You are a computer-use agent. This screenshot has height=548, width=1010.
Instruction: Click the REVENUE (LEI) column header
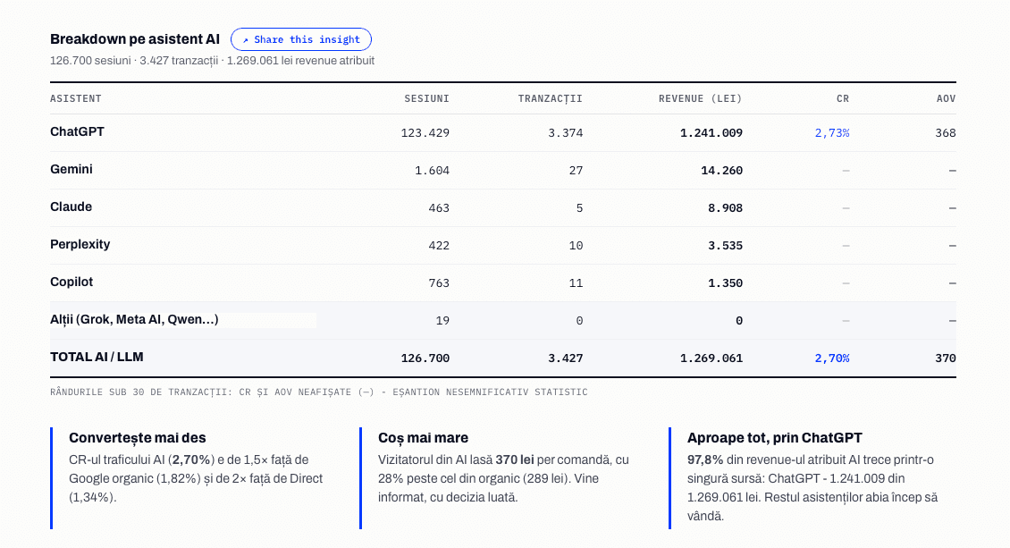700,98
